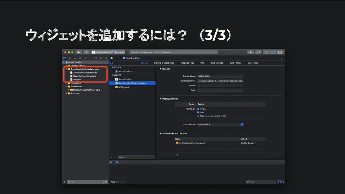Go back in editor history
This screenshot has width=345, height=194.
point(116,58)
